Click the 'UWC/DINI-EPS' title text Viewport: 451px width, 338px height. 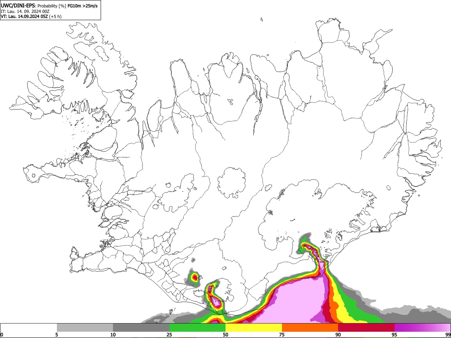[x=18, y=6]
